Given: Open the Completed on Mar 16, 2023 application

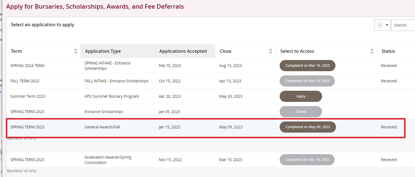Looking at the screenshot, I should pyautogui.click(x=307, y=66).
